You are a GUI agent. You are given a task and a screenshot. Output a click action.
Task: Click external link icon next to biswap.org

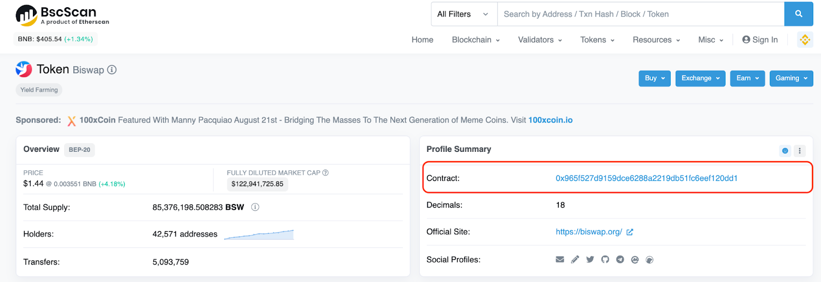630,232
